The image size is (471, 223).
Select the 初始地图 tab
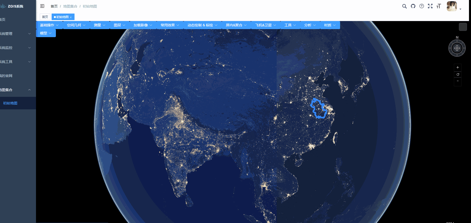coord(62,17)
